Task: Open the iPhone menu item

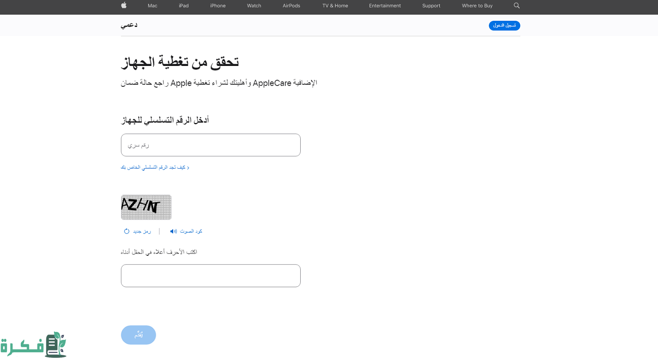Action: coord(218,6)
